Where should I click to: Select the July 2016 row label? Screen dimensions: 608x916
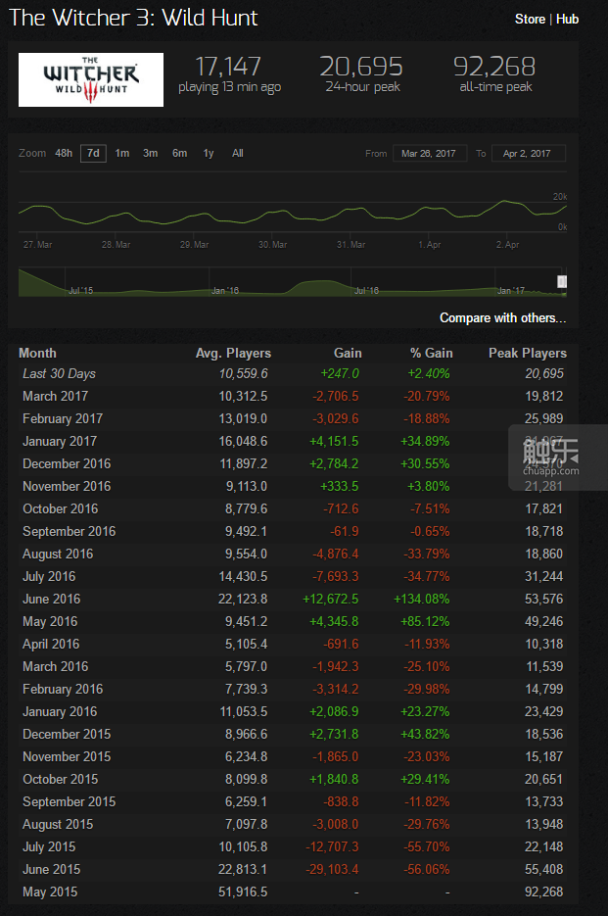coord(49,577)
